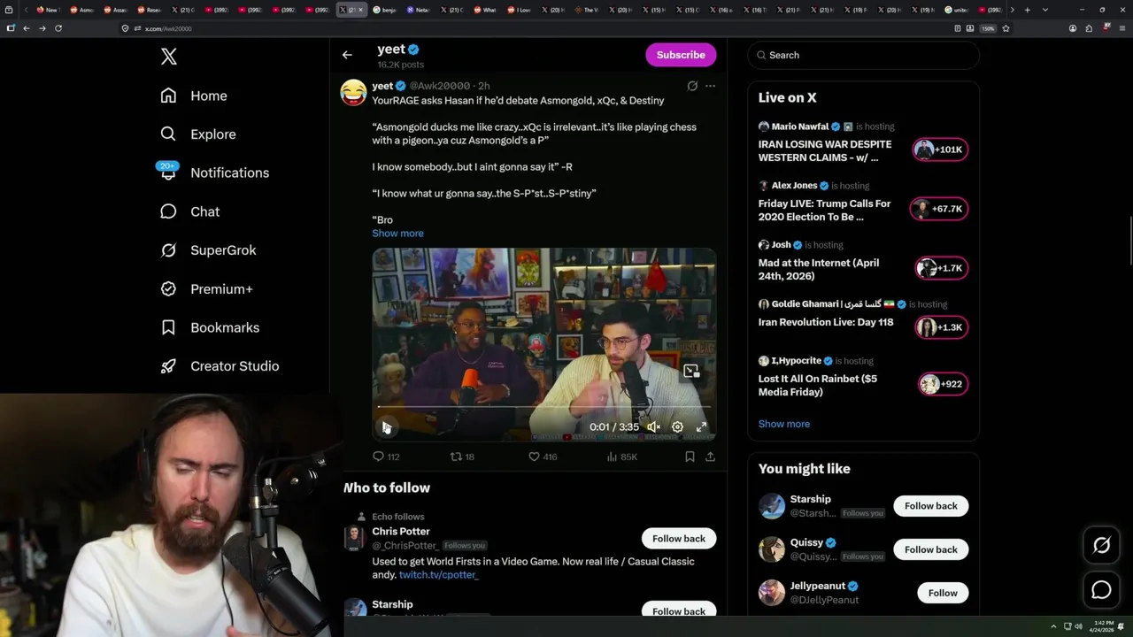This screenshot has width=1133, height=637.
Task: Open the Explore page
Action: click(x=198, y=134)
